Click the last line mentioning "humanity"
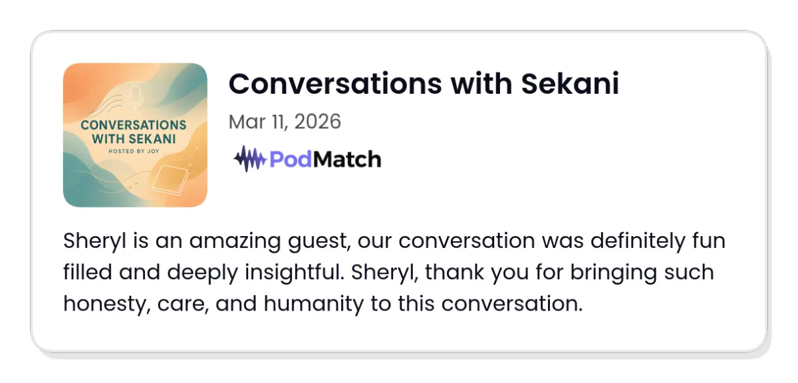The image size is (798, 383). click(323, 304)
